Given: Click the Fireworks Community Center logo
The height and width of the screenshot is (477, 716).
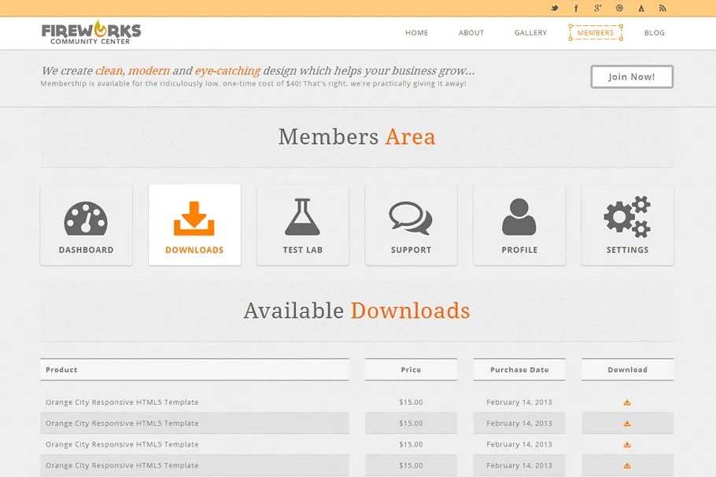Looking at the screenshot, I should pyautogui.click(x=91, y=33).
